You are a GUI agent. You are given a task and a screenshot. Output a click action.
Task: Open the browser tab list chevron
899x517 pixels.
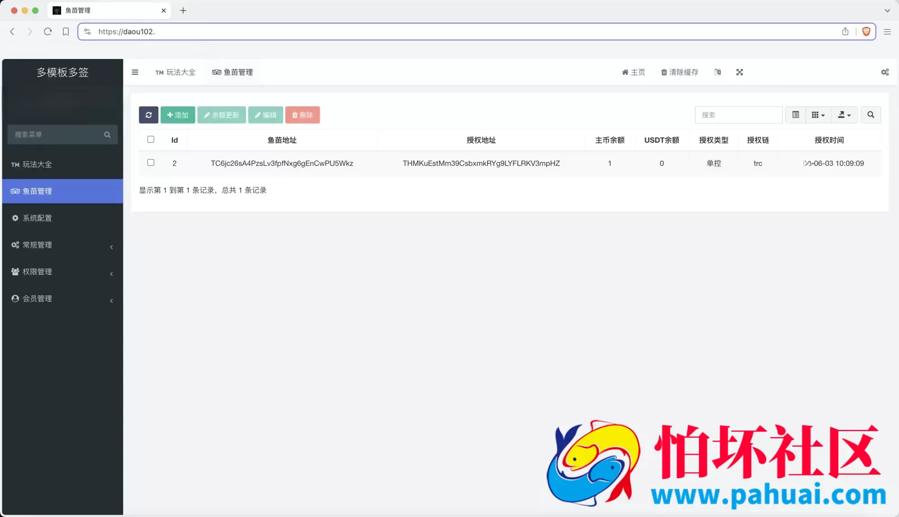(887, 10)
